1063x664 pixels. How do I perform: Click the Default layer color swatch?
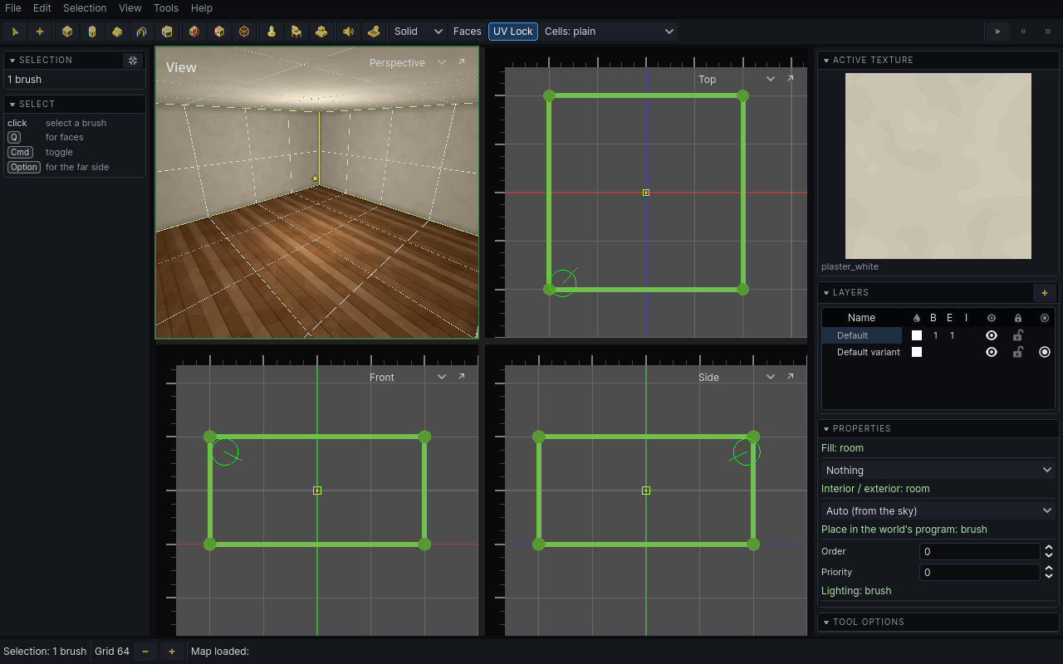[917, 335]
